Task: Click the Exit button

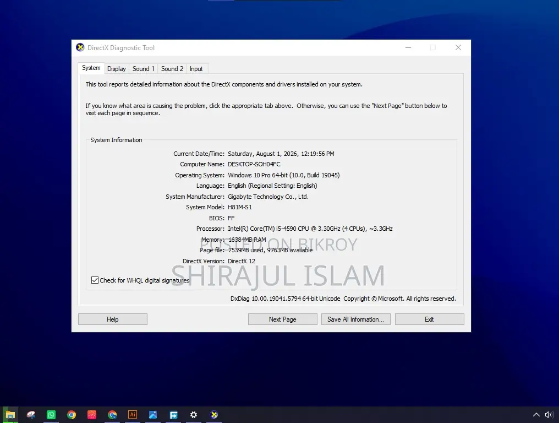Action: (430, 319)
